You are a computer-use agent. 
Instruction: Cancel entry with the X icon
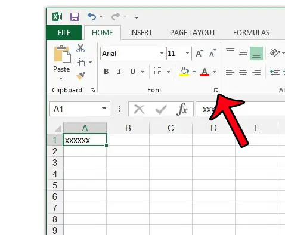(x=140, y=109)
